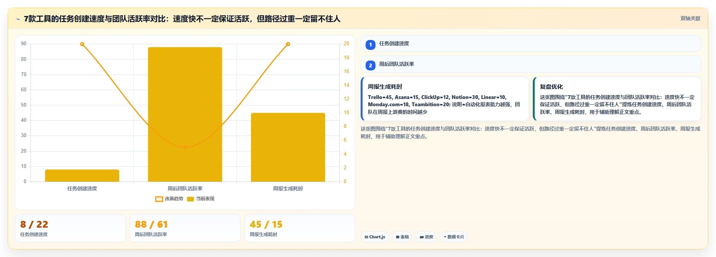The width and height of the screenshot is (716, 257).
Task: Click the trend line low point on 周后团队活跃率 bar
Action: pyautogui.click(x=185, y=147)
